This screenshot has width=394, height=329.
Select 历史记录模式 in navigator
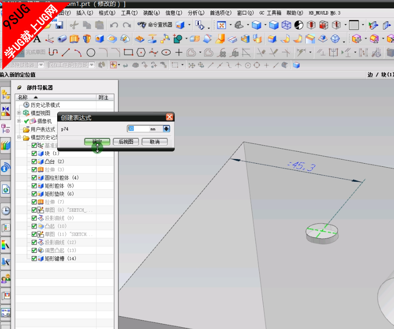coord(45,105)
